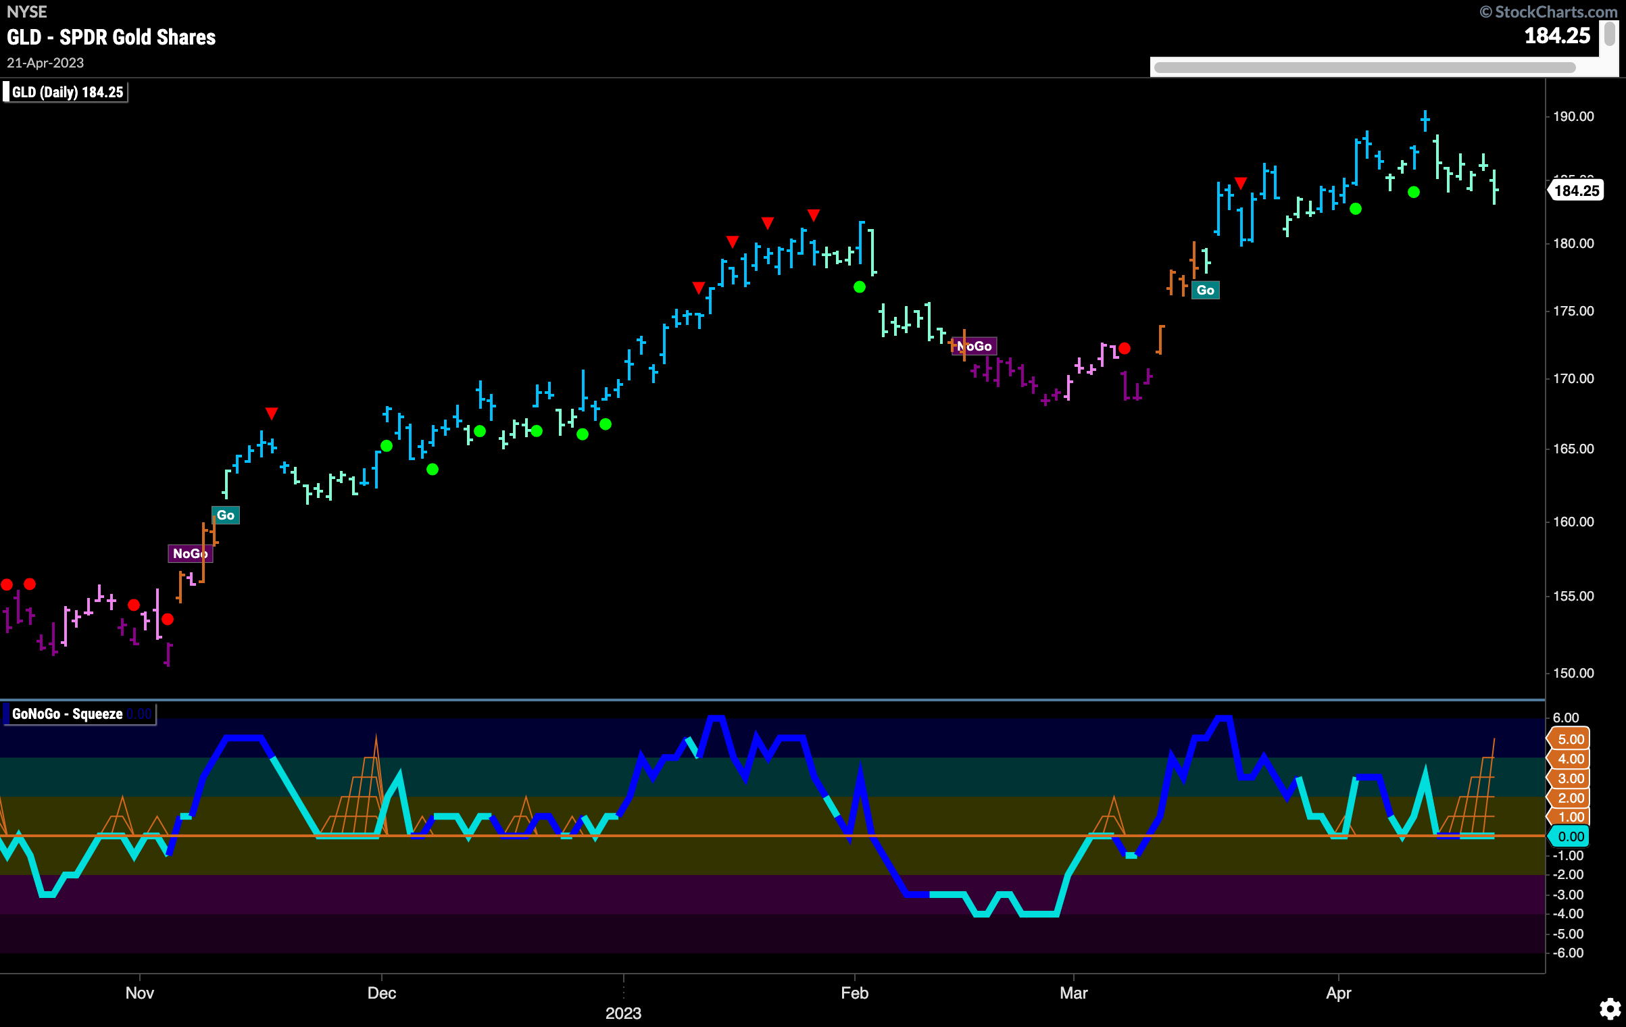The height and width of the screenshot is (1027, 1626).
Task: Click the large 184.25 price in header
Action: coord(1557,36)
